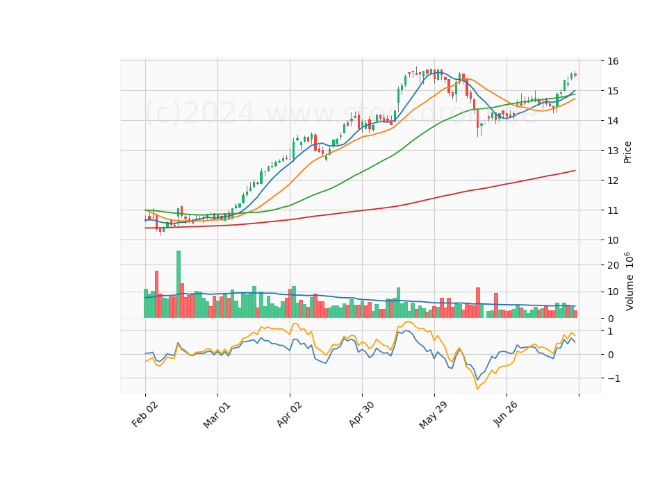
Task: Click the 16 price axis tick
Action: tap(613, 61)
